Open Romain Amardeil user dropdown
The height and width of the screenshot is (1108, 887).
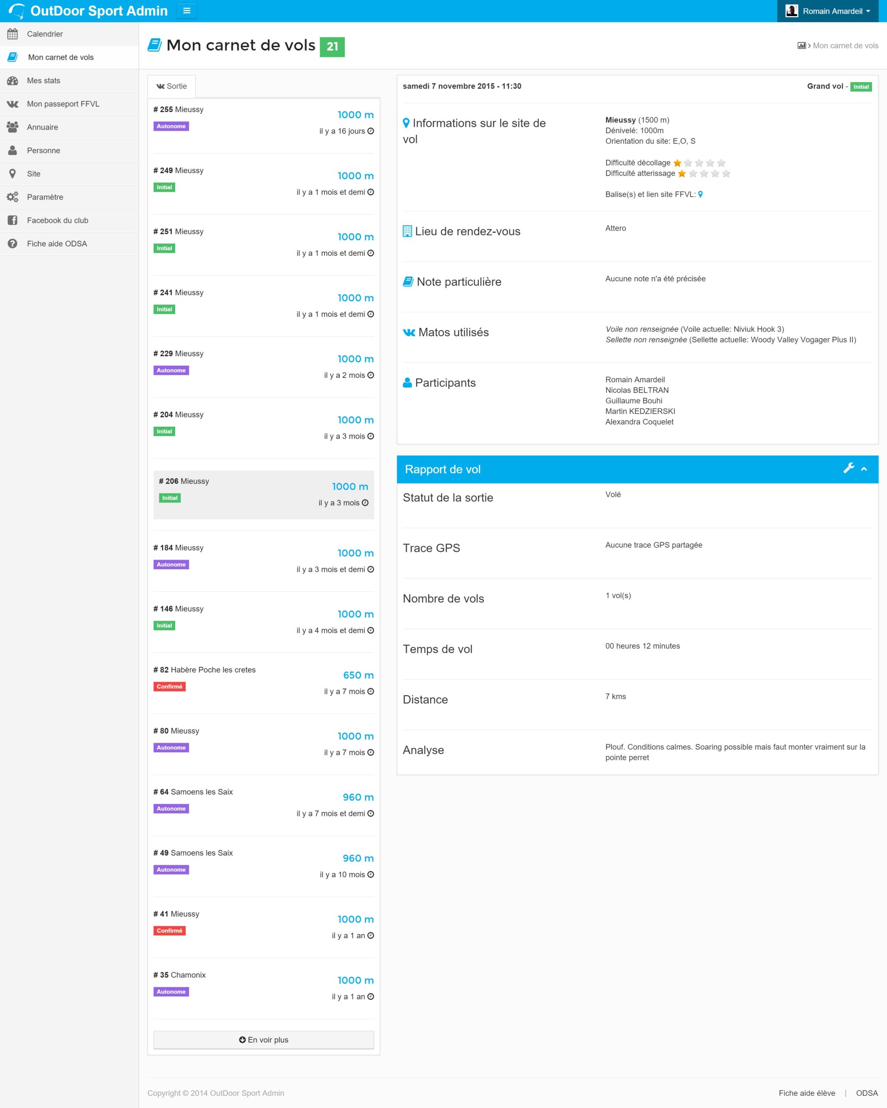[832, 11]
